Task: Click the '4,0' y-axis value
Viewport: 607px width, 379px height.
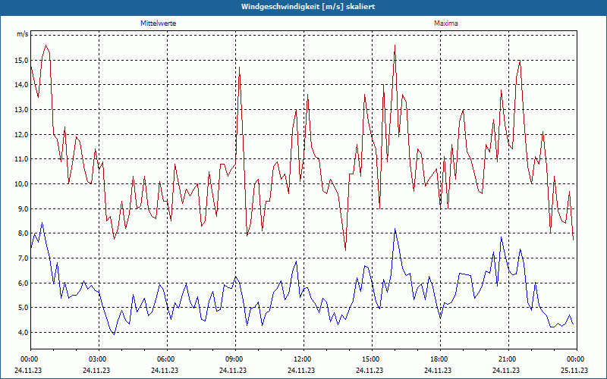Action: (23, 333)
